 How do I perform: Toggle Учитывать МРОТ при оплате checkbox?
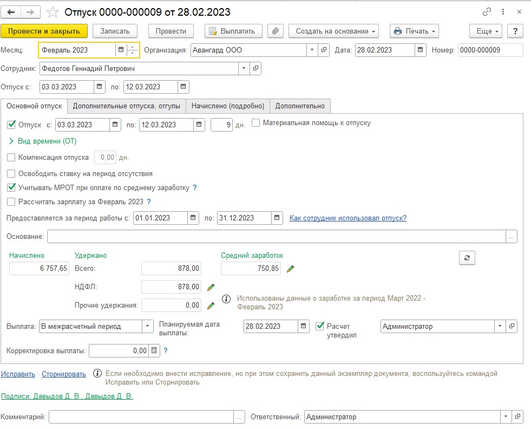point(11,187)
